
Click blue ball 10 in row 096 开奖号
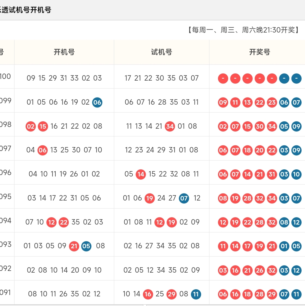297,174
